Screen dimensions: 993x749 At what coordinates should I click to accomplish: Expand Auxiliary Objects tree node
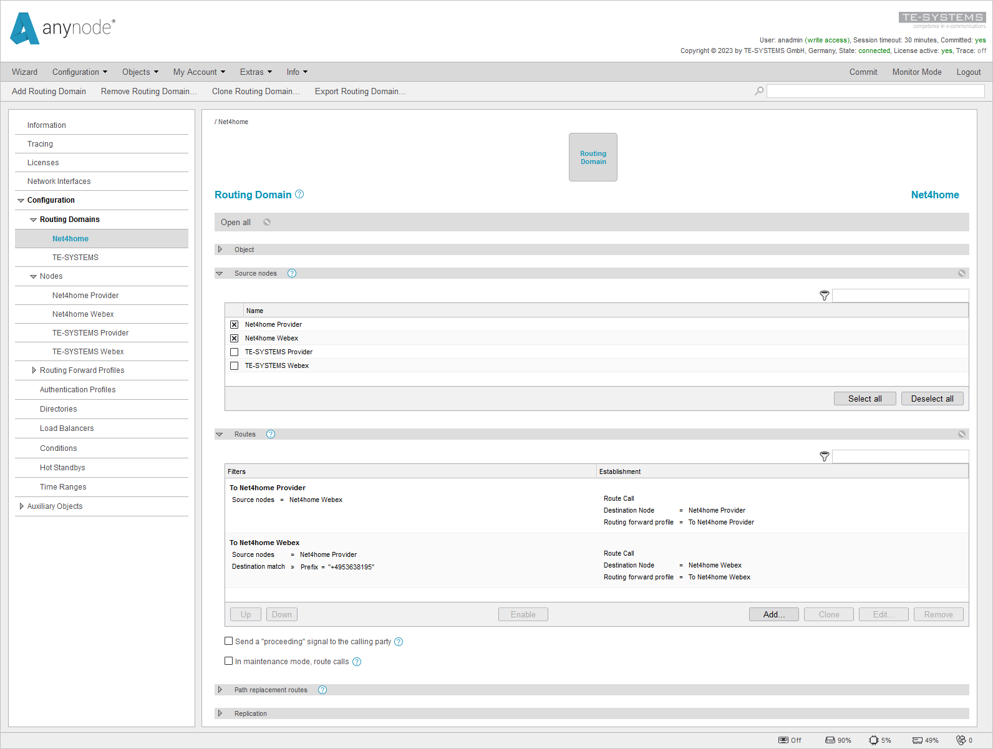[x=21, y=506]
